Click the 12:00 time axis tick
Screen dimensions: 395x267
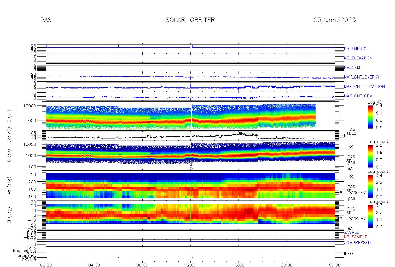click(190, 265)
